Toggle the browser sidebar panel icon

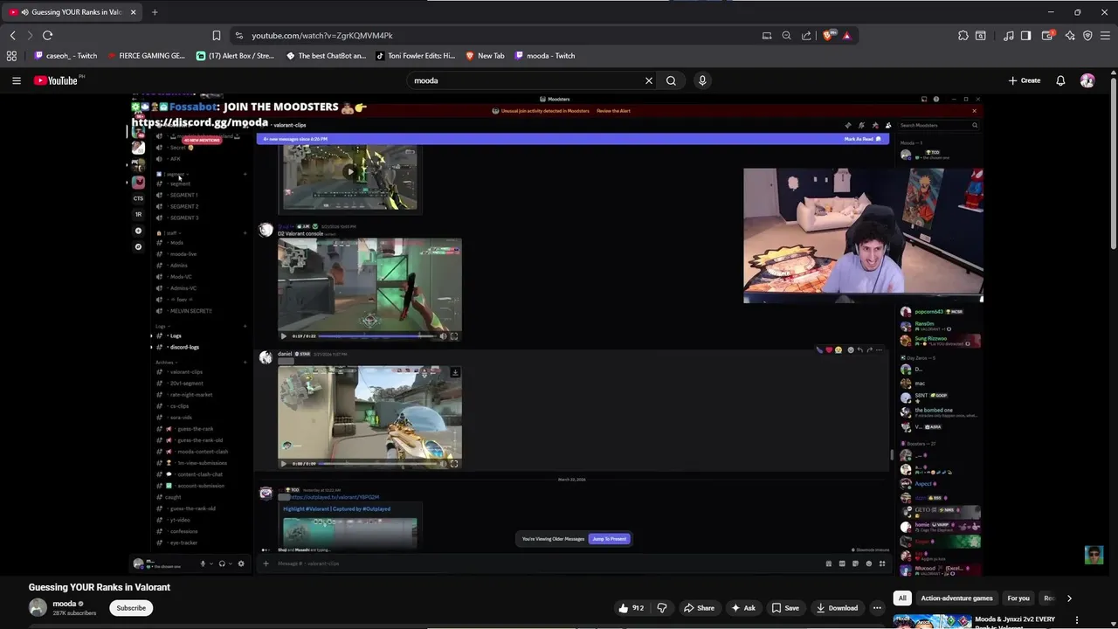coord(1025,36)
